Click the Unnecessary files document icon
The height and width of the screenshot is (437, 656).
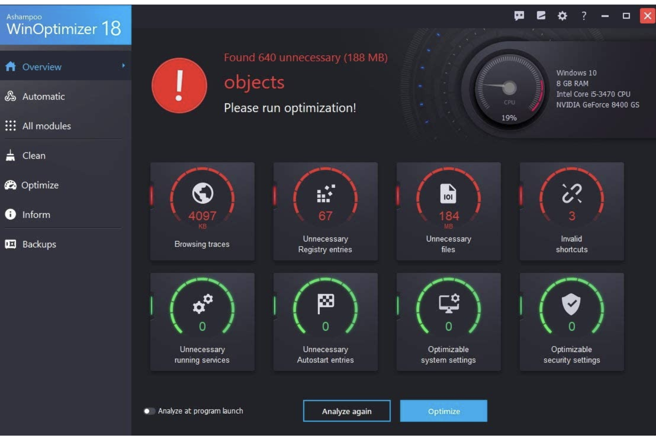click(448, 193)
